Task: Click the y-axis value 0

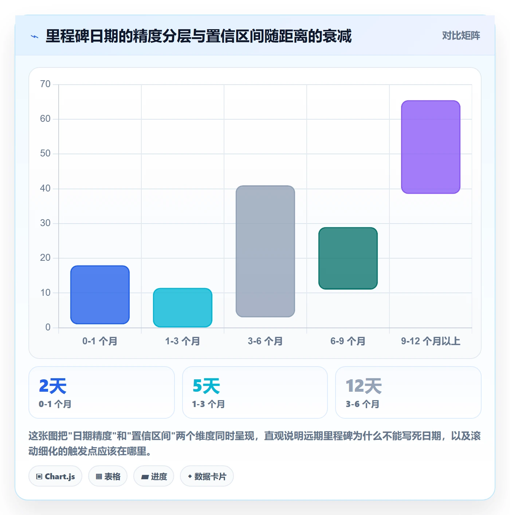Action: (x=48, y=328)
